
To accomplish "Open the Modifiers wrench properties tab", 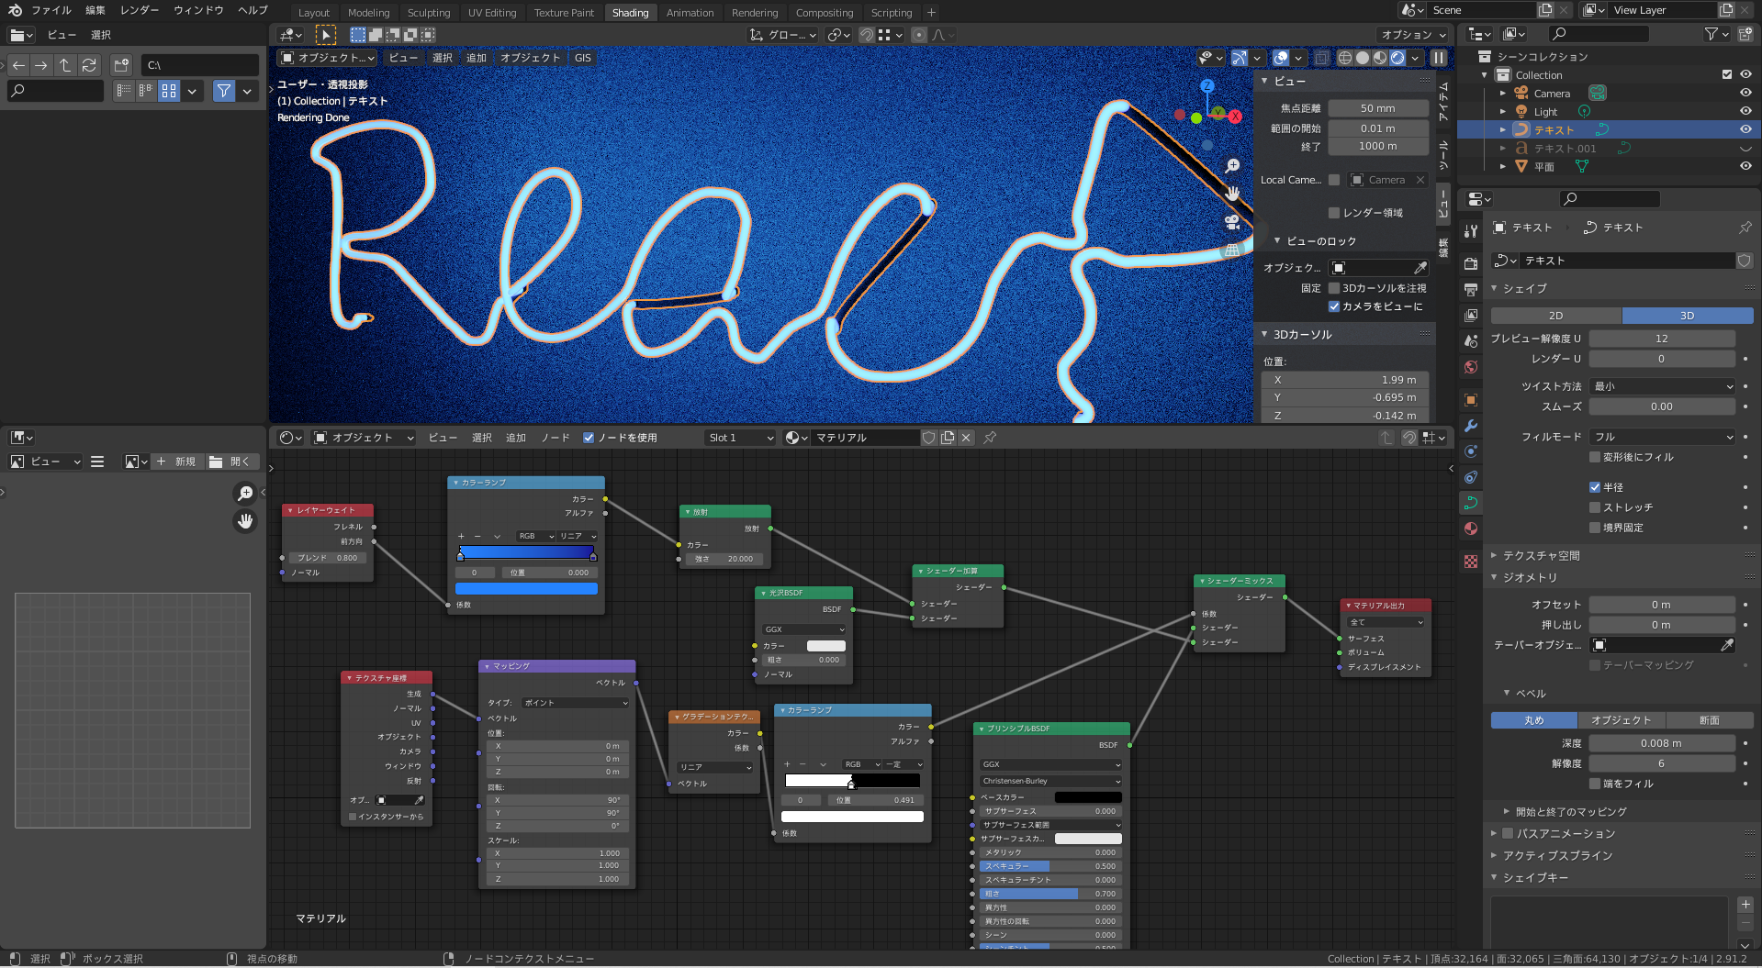I will coord(1471,426).
